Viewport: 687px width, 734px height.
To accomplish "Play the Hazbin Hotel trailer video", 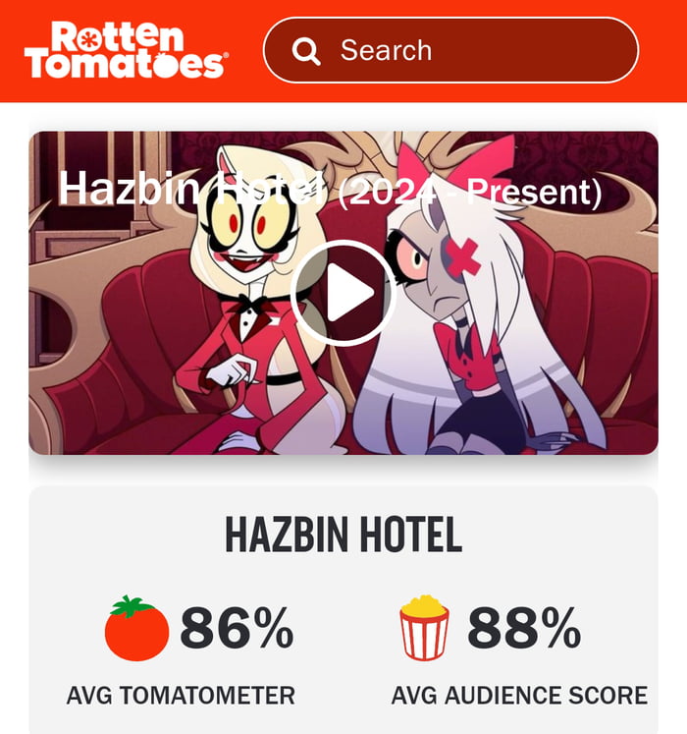I will coord(343,294).
